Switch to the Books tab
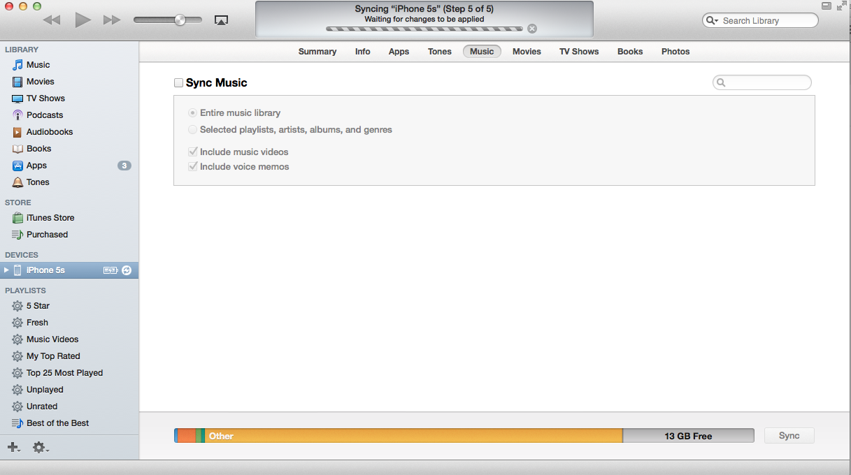851x475 pixels. point(630,52)
